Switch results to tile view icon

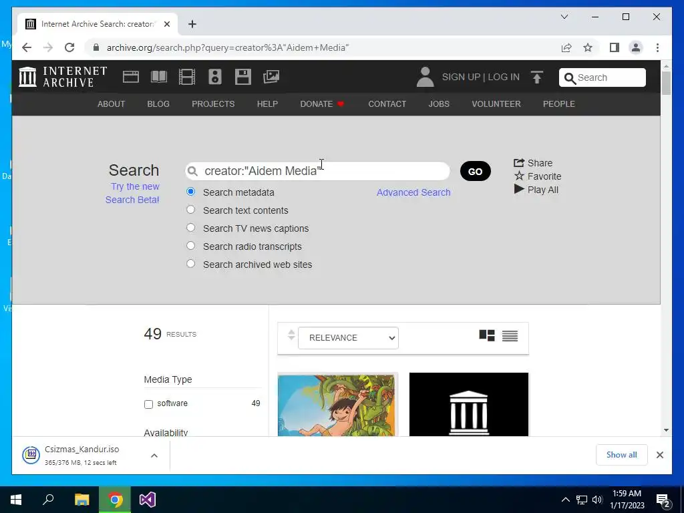pos(487,335)
